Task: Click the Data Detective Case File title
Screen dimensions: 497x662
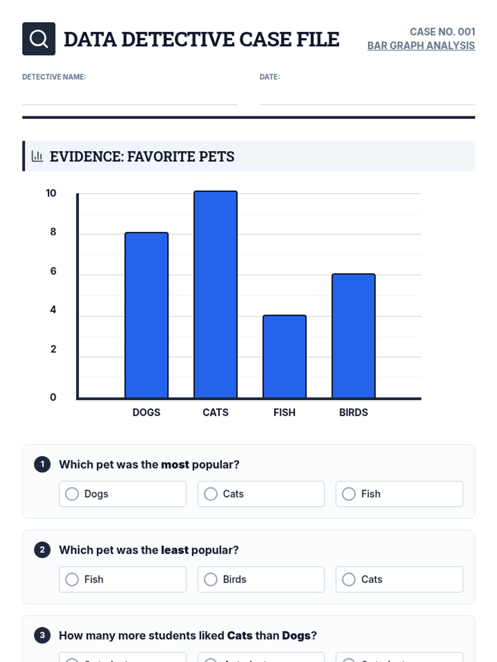Action: (x=201, y=39)
